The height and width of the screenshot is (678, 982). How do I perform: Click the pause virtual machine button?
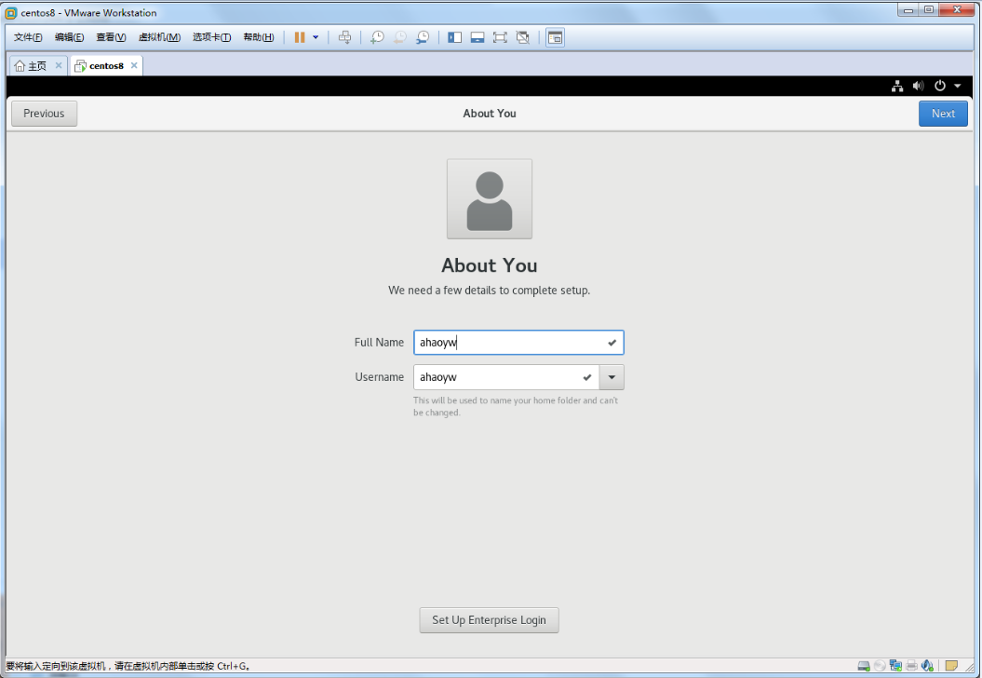tap(300, 37)
